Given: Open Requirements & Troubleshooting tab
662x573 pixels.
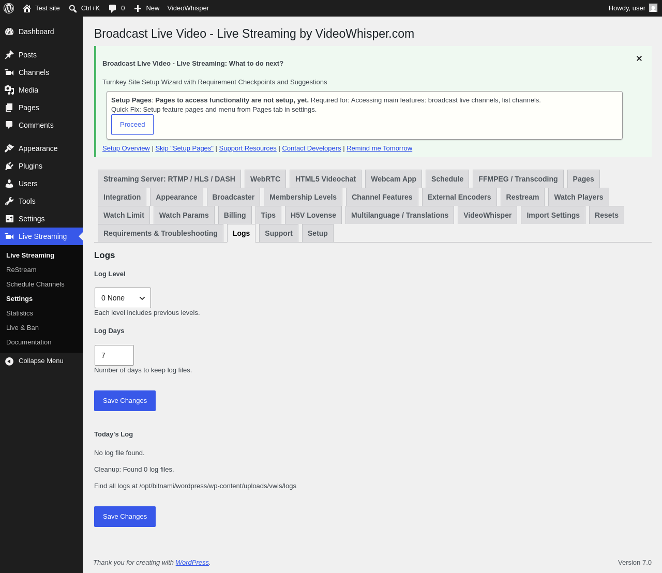Looking at the screenshot, I should coord(160,233).
